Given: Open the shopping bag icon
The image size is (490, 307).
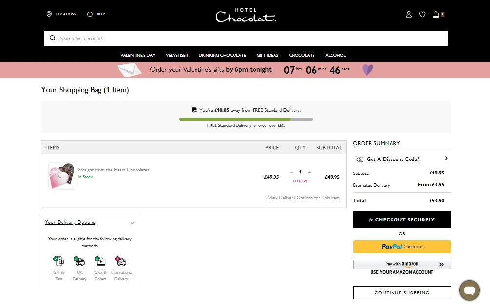Looking at the screenshot, I should click(436, 15).
